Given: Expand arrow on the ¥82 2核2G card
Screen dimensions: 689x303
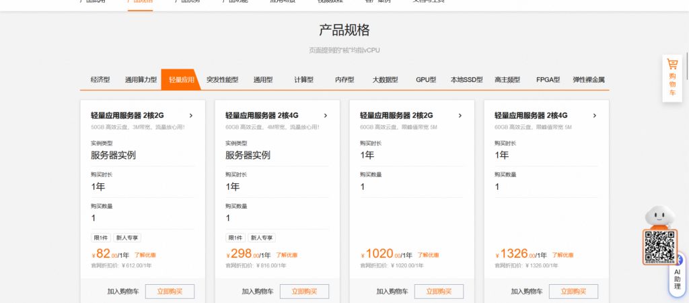Looking at the screenshot, I should point(191,115).
